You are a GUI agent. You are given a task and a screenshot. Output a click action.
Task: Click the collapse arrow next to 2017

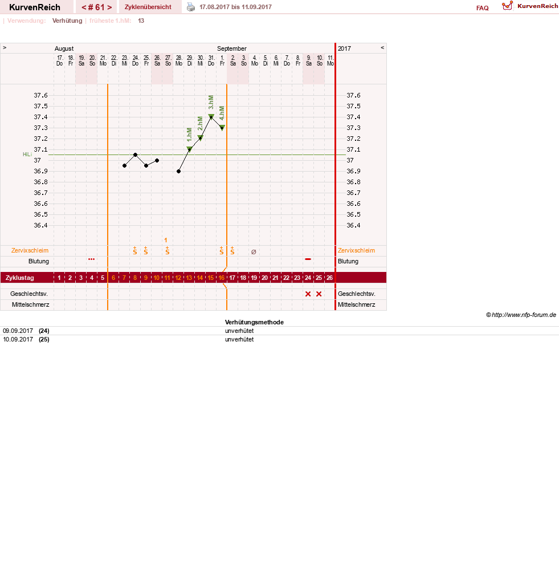tap(382, 47)
